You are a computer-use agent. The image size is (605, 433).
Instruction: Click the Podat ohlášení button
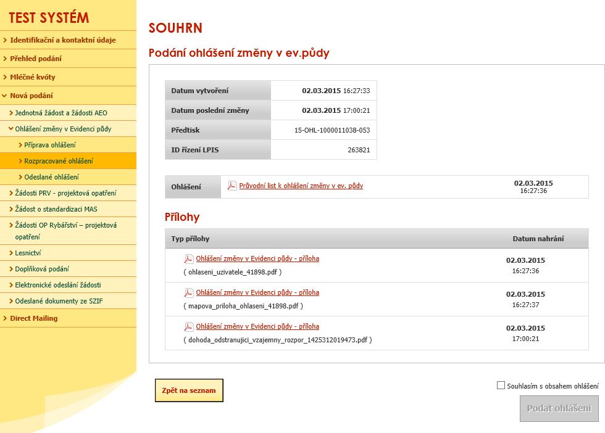559,408
